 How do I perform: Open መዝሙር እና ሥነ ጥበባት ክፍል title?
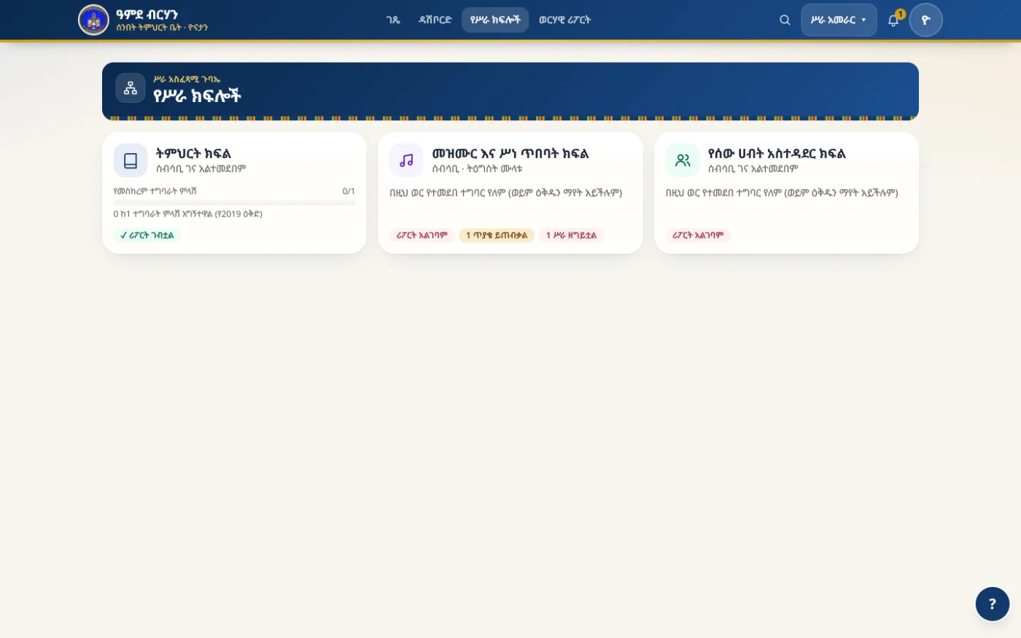(510, 153)
